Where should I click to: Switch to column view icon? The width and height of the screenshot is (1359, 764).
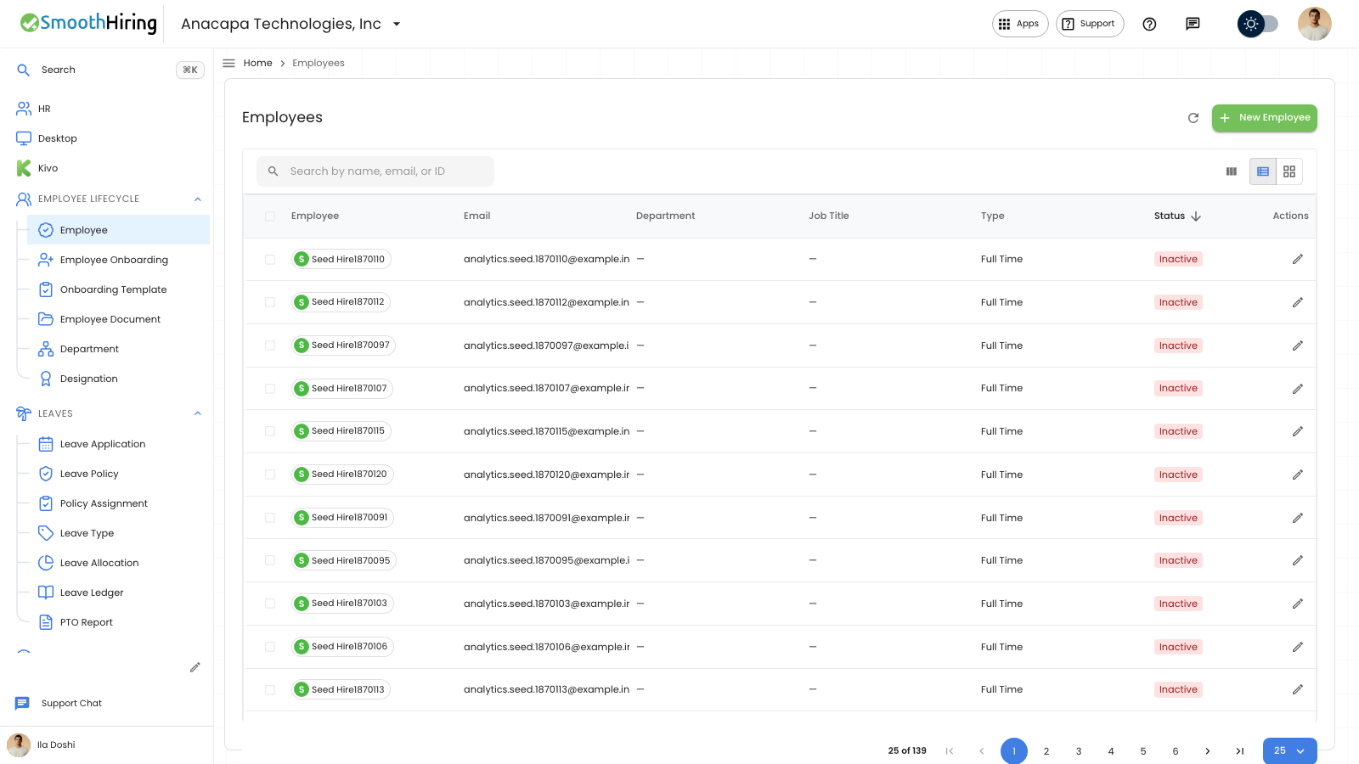[1232, 171]
